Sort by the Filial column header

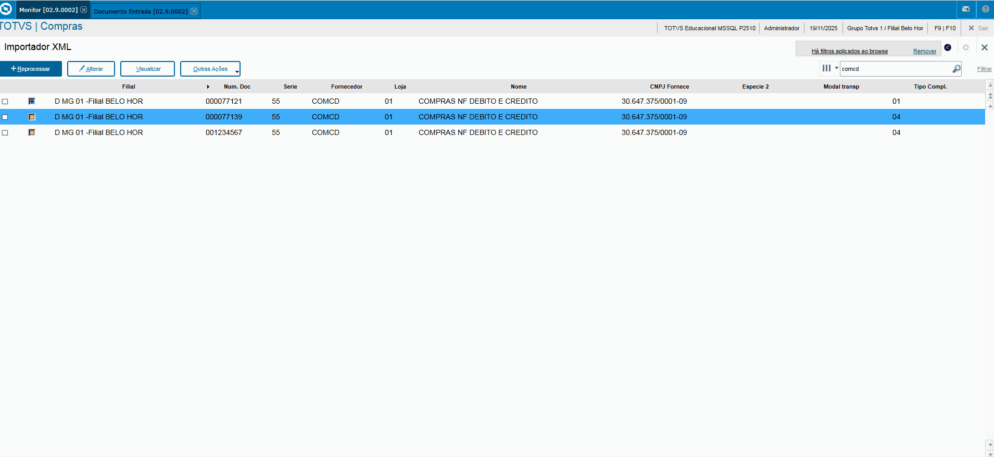pos(129,87)
